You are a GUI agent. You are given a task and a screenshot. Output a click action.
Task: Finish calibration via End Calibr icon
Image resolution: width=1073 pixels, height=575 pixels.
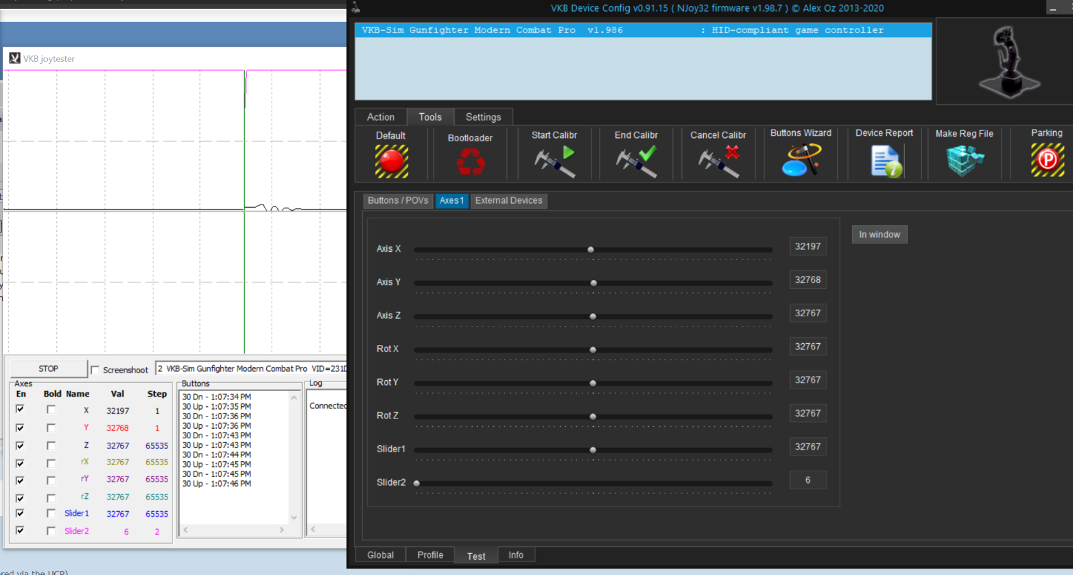pos(636,162)
